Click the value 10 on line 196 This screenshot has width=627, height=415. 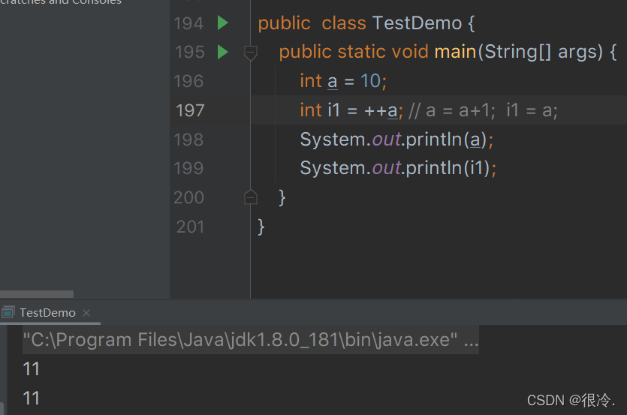click(x=371, y=81)
